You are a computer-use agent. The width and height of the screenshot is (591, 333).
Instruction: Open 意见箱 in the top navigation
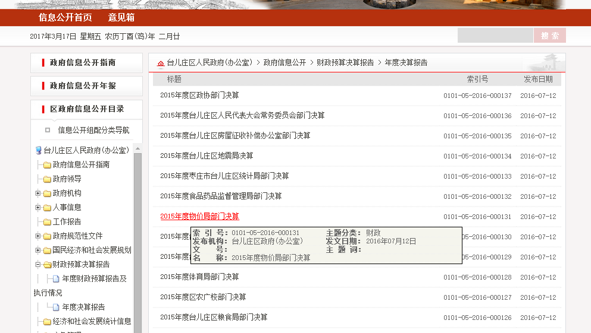pyautogui.click(x=121, y=18)
